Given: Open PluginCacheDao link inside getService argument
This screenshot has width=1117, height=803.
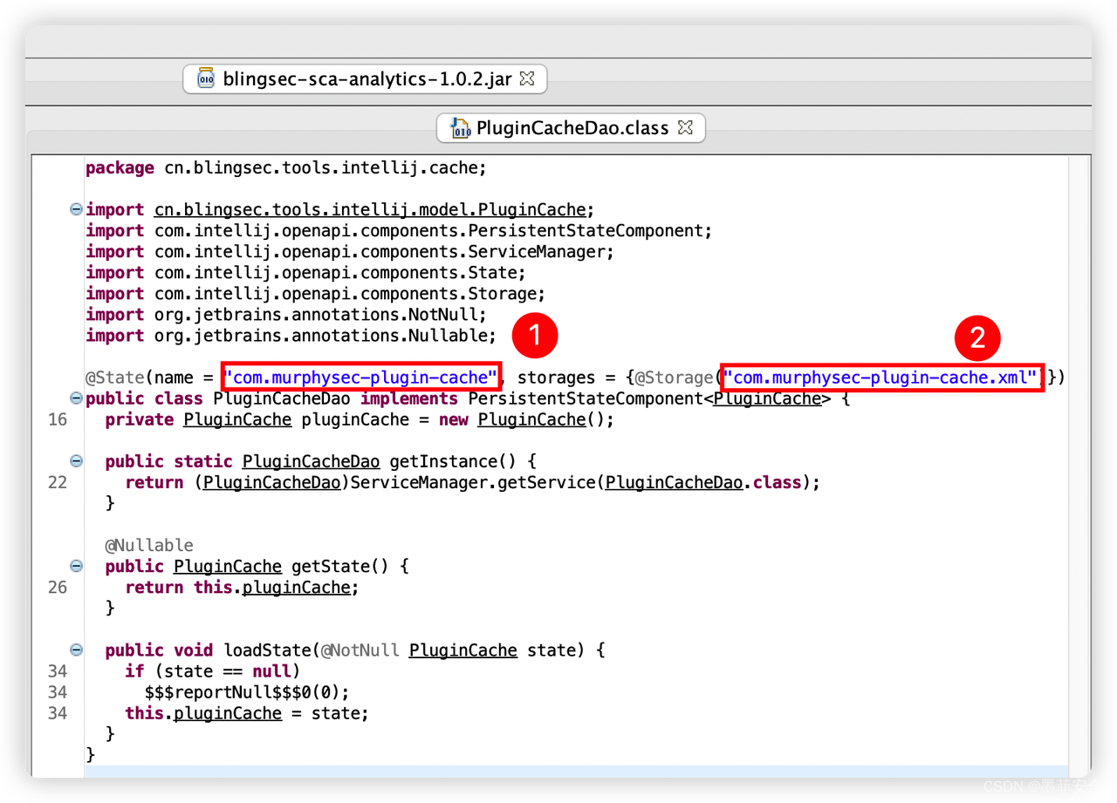Looking at the screenshot, I should pyautogui.click(x=674, y=482).
